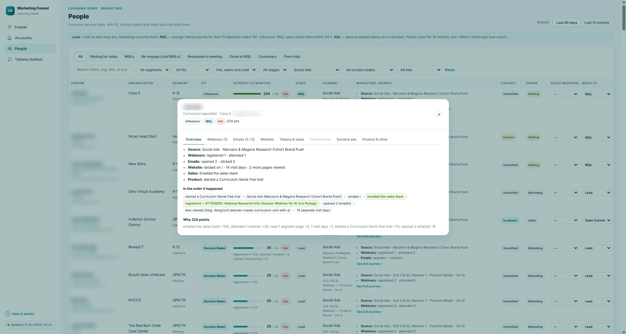Open the Social Ads channel dropdown
Screen dimensions: 626x334
pyautogui.click(x=315, y=70)
